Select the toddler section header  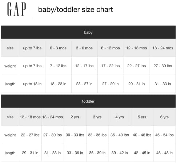pyautogui.click(x=88, y=101)
